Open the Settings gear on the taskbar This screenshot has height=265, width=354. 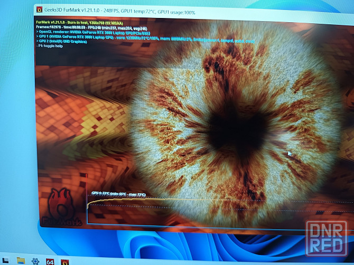[35, 261]
